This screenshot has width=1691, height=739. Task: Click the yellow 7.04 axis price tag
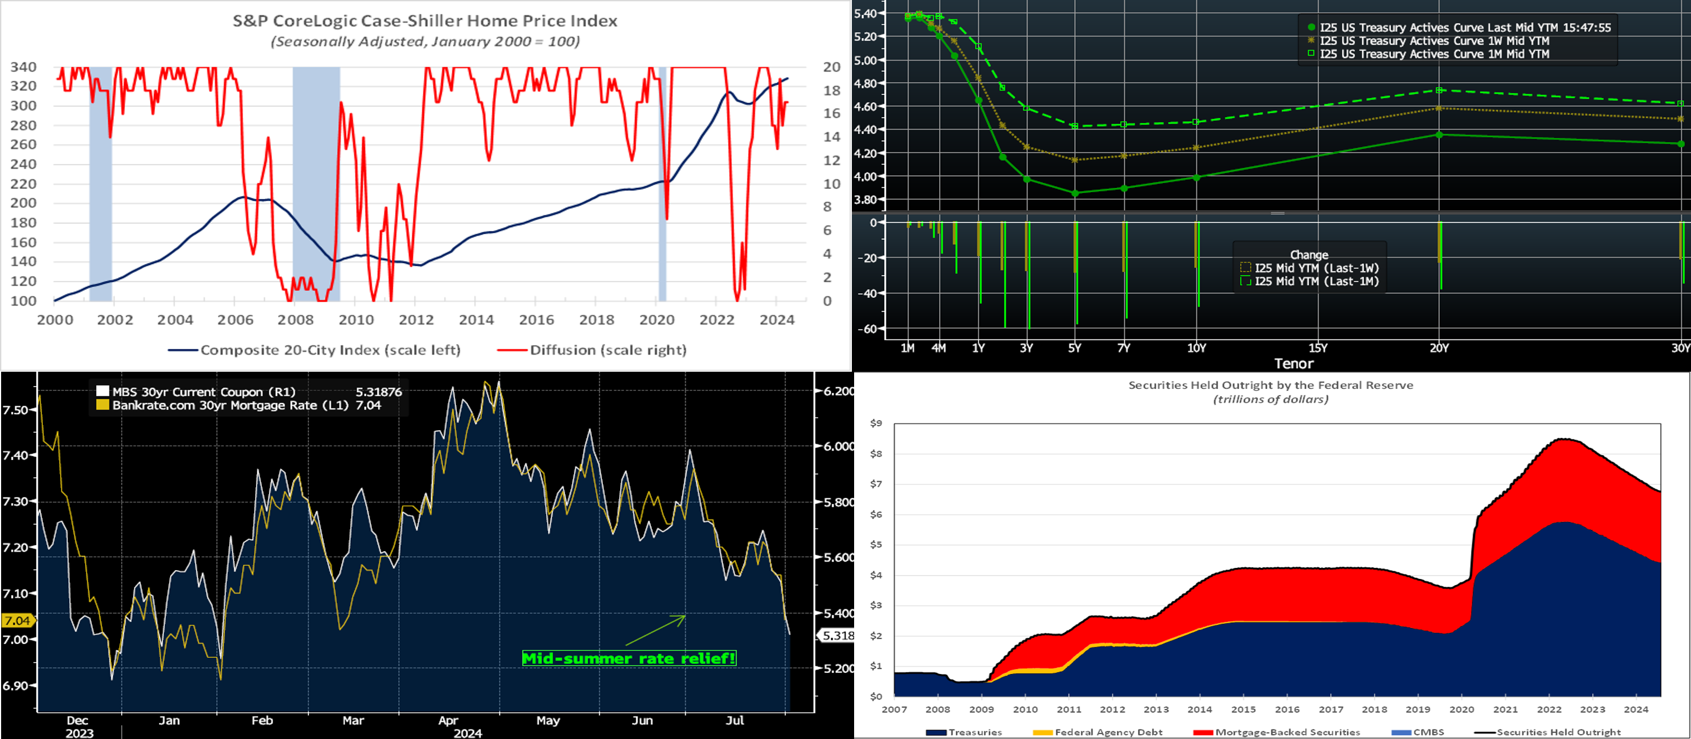tap(17, 620)
